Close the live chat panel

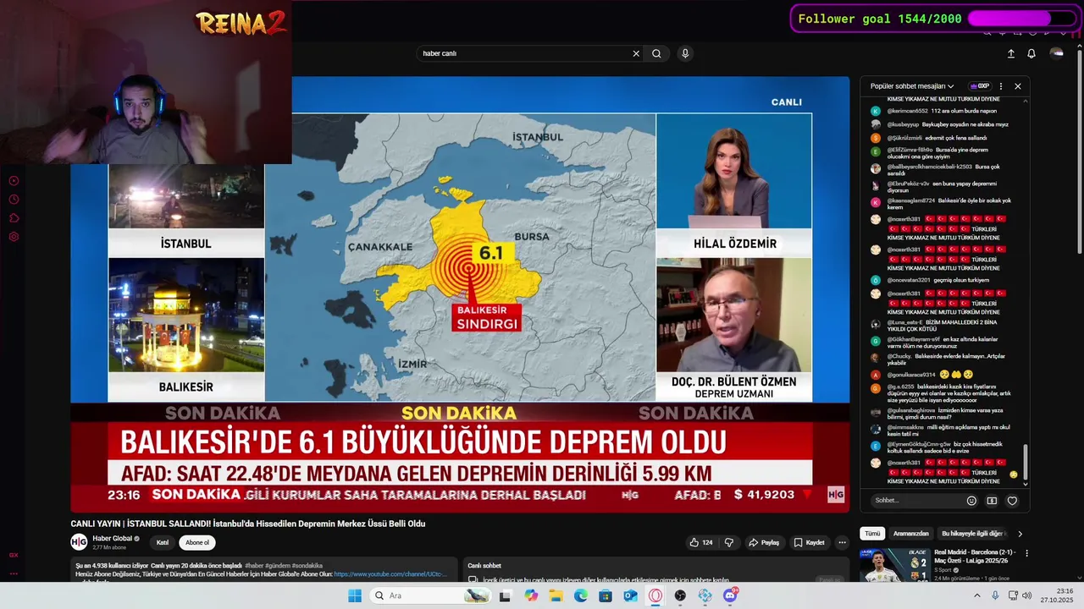1018,86
